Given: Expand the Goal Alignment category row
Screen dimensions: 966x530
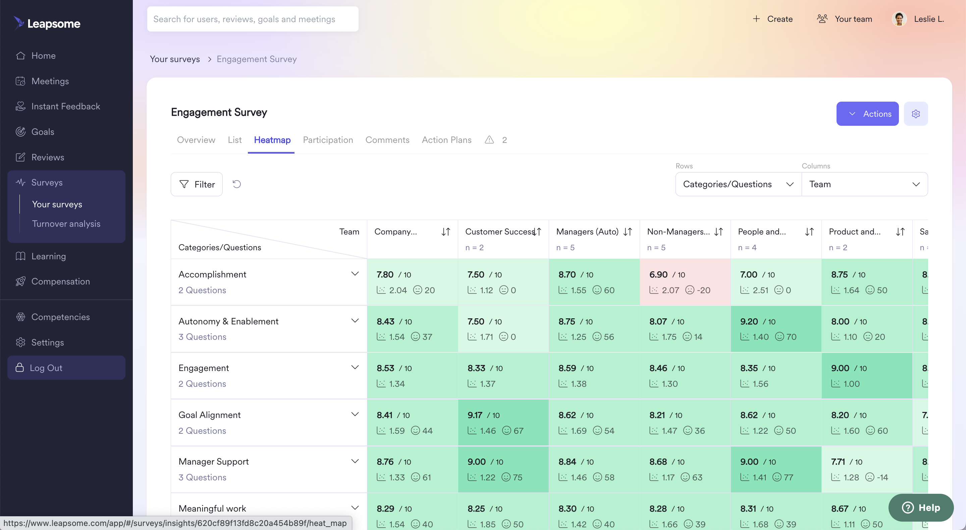Looking at the screenshot, I should tap(355, 414).
